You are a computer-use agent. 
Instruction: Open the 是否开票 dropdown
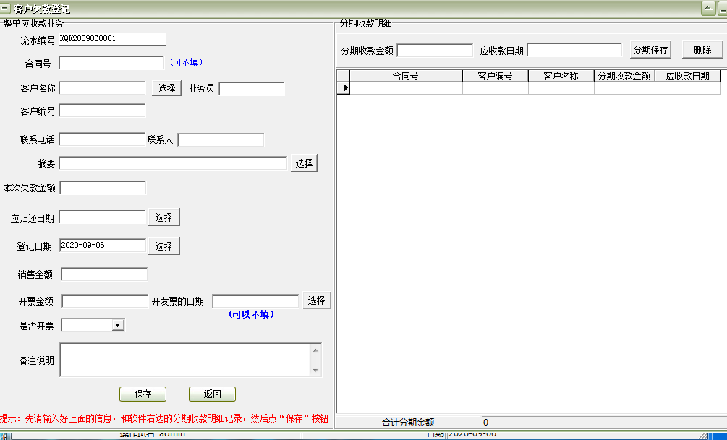118,325
